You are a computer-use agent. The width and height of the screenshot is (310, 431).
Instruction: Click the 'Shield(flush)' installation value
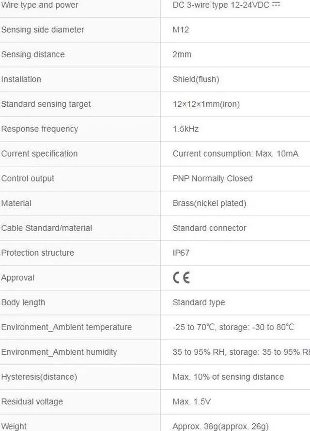point(196,79)
